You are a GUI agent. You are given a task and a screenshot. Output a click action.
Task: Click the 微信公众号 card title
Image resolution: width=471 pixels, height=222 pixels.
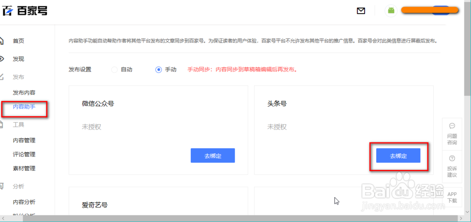tap(98, 104)
